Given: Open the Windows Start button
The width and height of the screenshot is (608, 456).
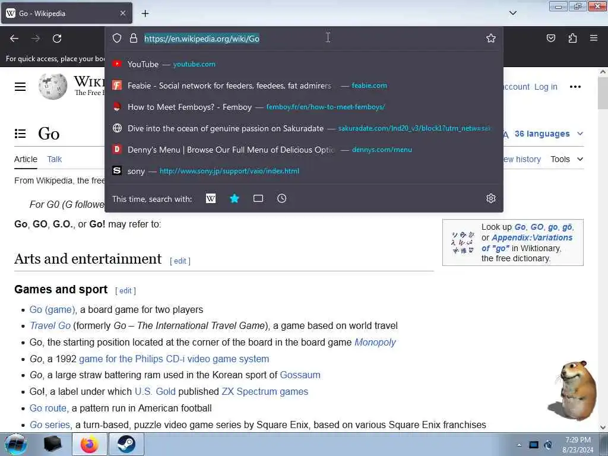Looking at the screenshot, I should click(16, 444).
